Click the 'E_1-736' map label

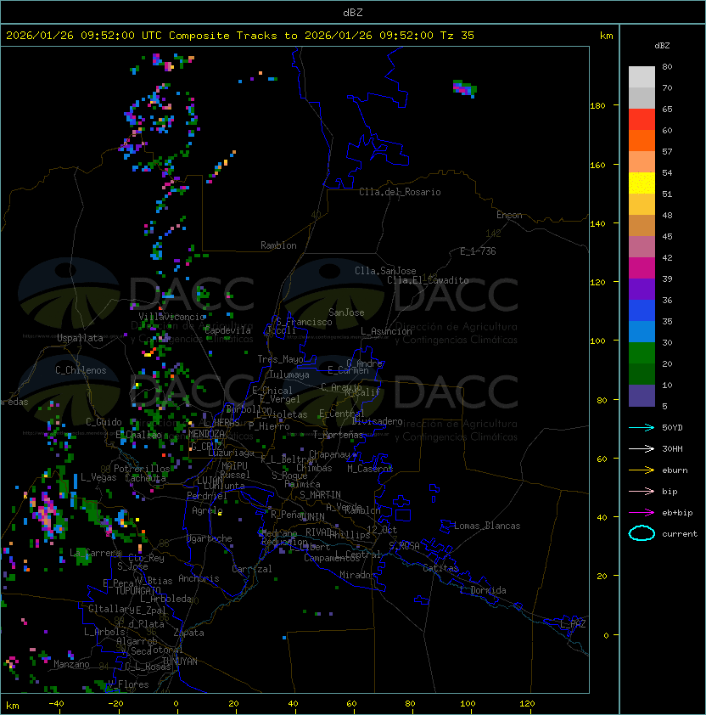(x=478, y=251)
